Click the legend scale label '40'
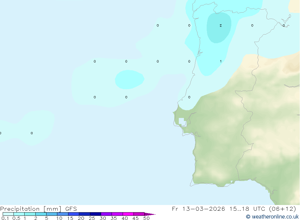The width and height of the screenshot is (300, 220). pyautogui.click(x=124, y=218)
